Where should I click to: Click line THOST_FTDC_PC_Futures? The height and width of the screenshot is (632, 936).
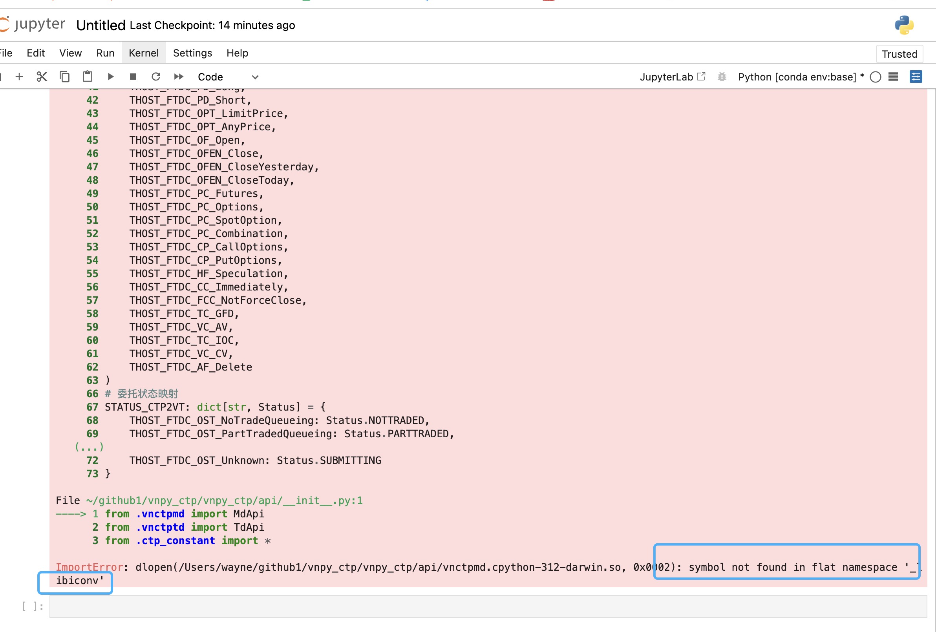tap(197, 194)
